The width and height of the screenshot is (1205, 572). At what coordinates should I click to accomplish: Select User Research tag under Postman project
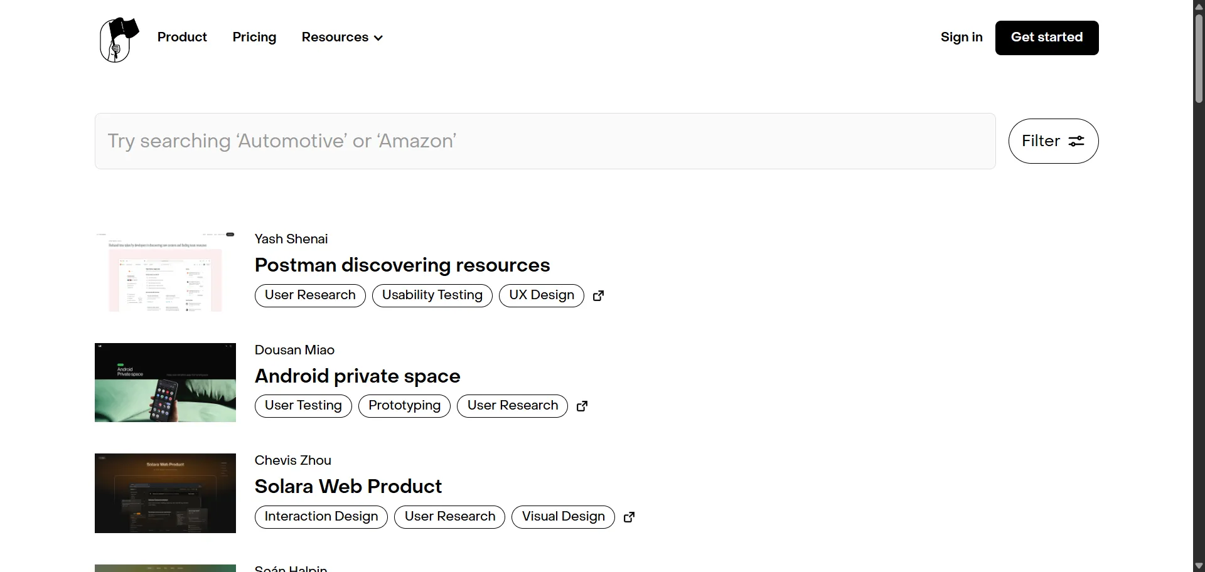(x=310, y=295)
